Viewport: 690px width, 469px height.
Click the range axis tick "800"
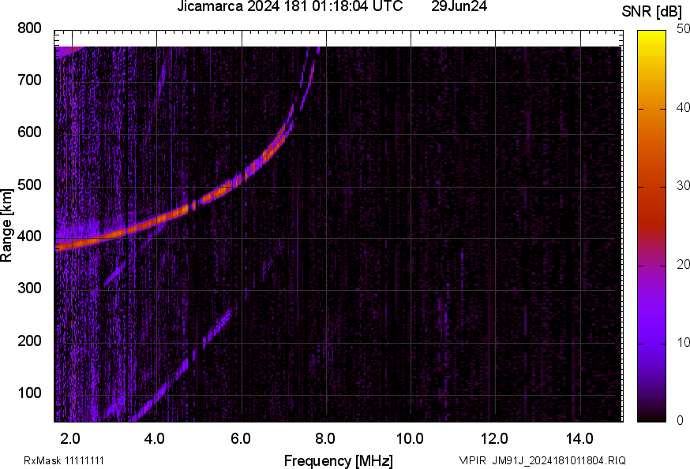coord(29,28)
